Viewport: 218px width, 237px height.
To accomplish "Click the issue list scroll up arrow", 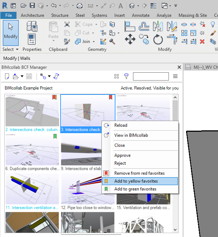I will (175, 97).
